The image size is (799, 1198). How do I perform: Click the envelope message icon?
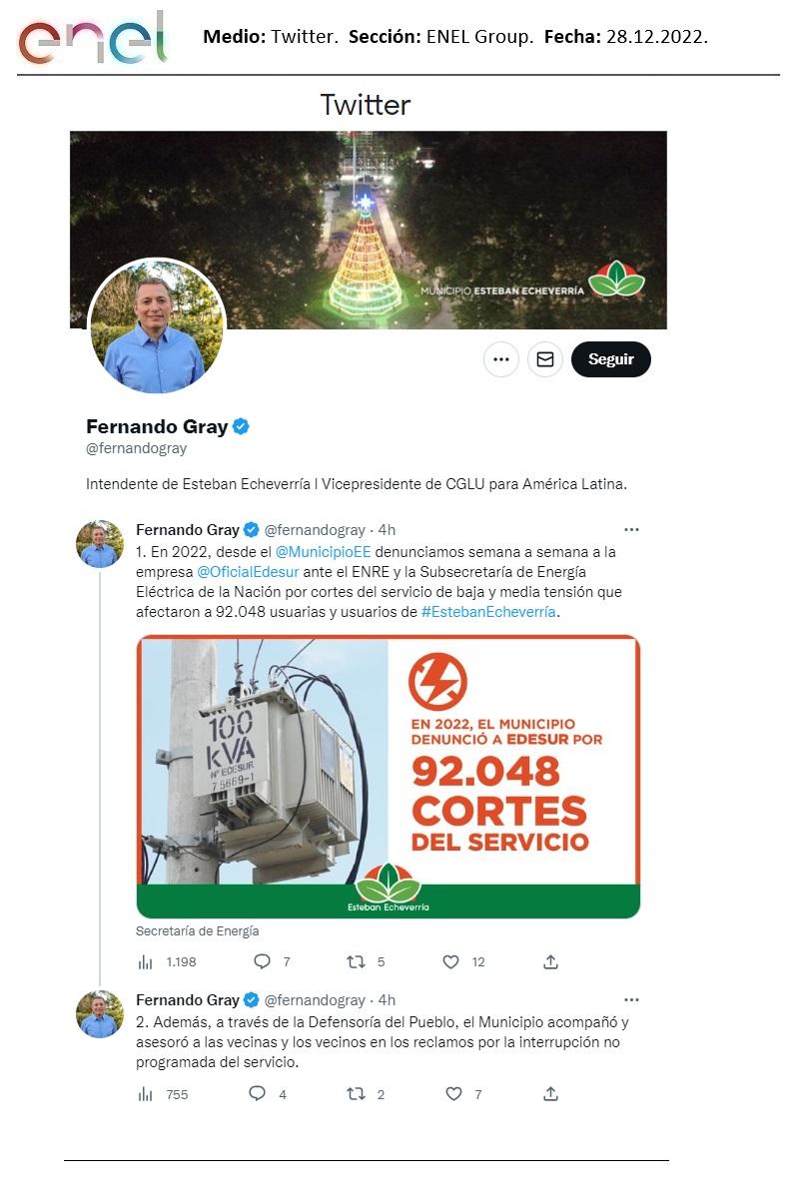tap(545, 359)
